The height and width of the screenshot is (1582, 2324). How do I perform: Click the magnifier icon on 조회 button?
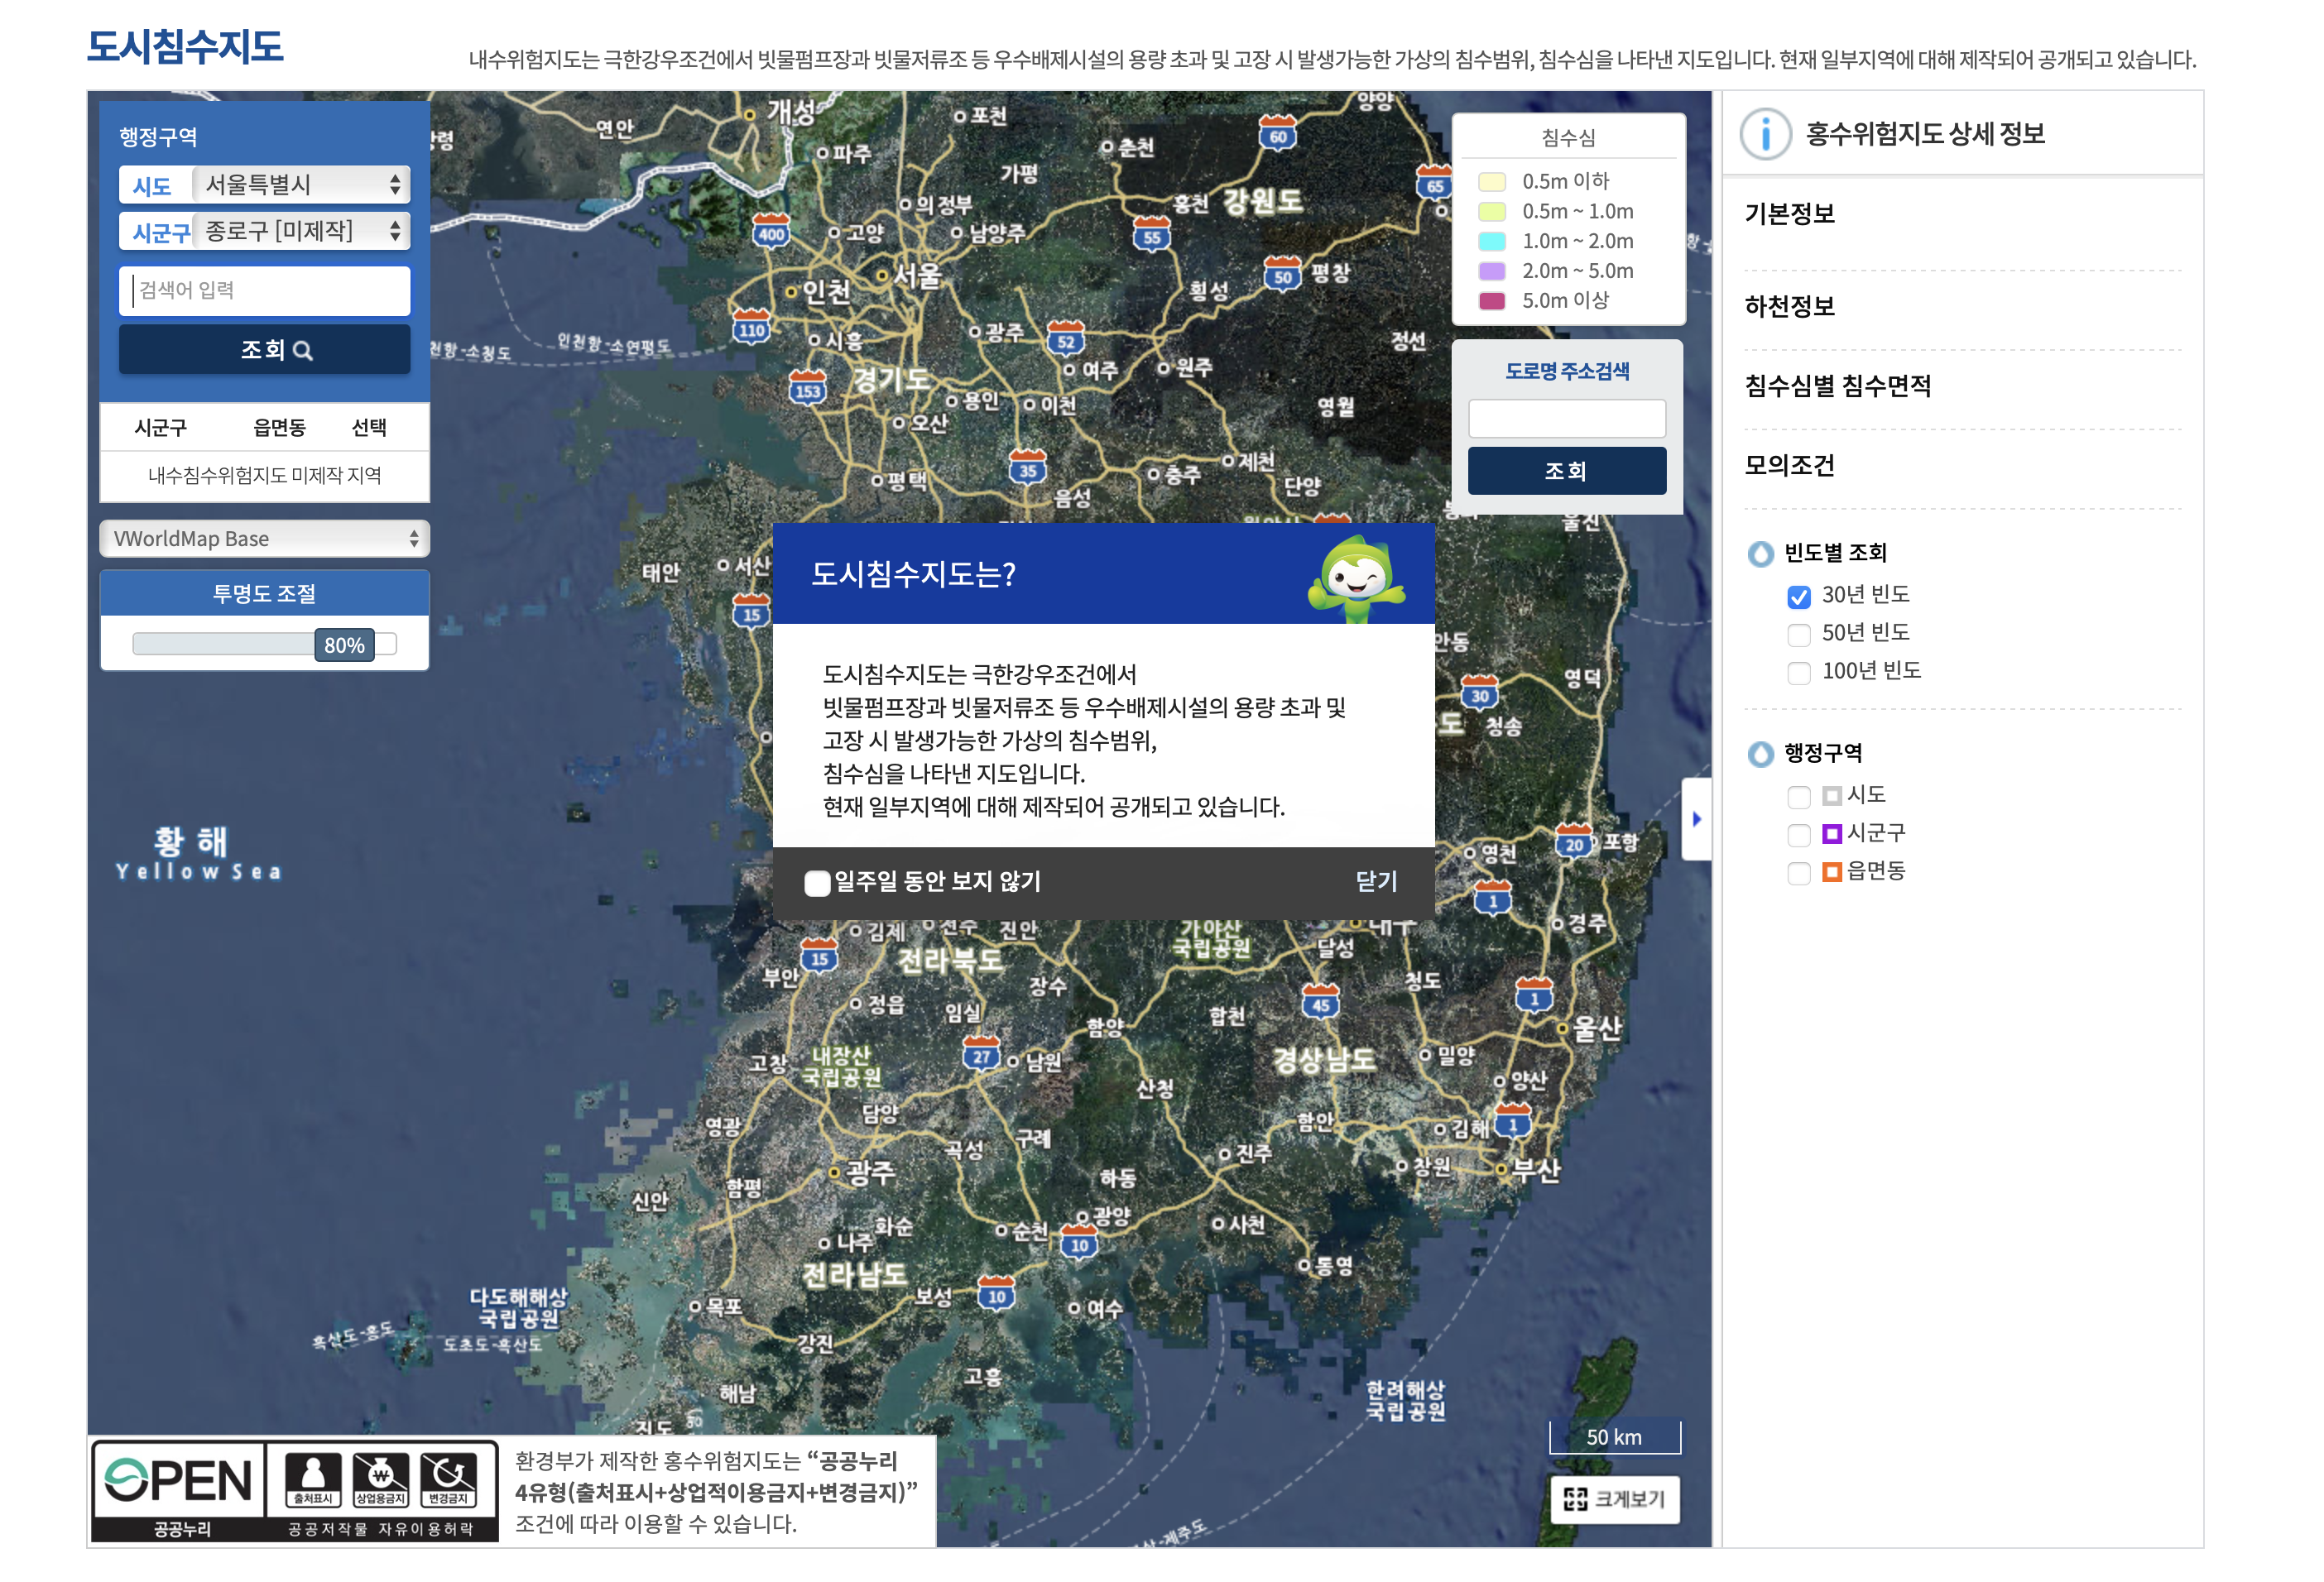tap(303, 351)
